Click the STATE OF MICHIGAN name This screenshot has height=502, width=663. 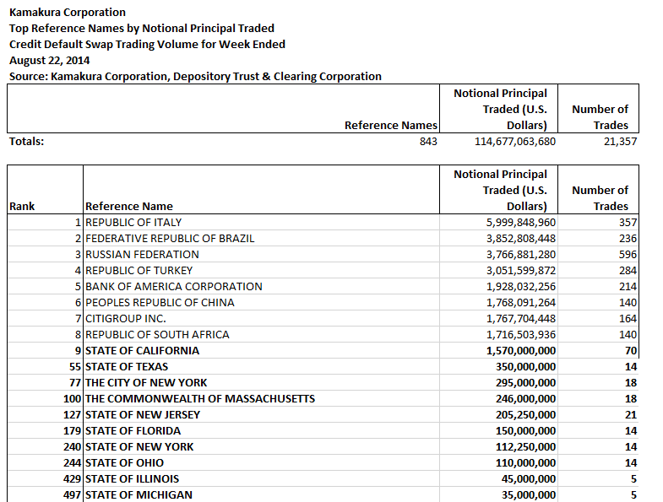[x=139, y=495]
